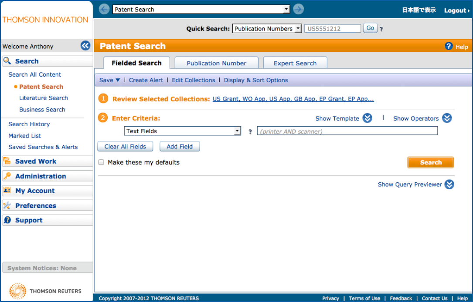
Task: Click the Show Operators chevron icon
Action: (447, 118)
